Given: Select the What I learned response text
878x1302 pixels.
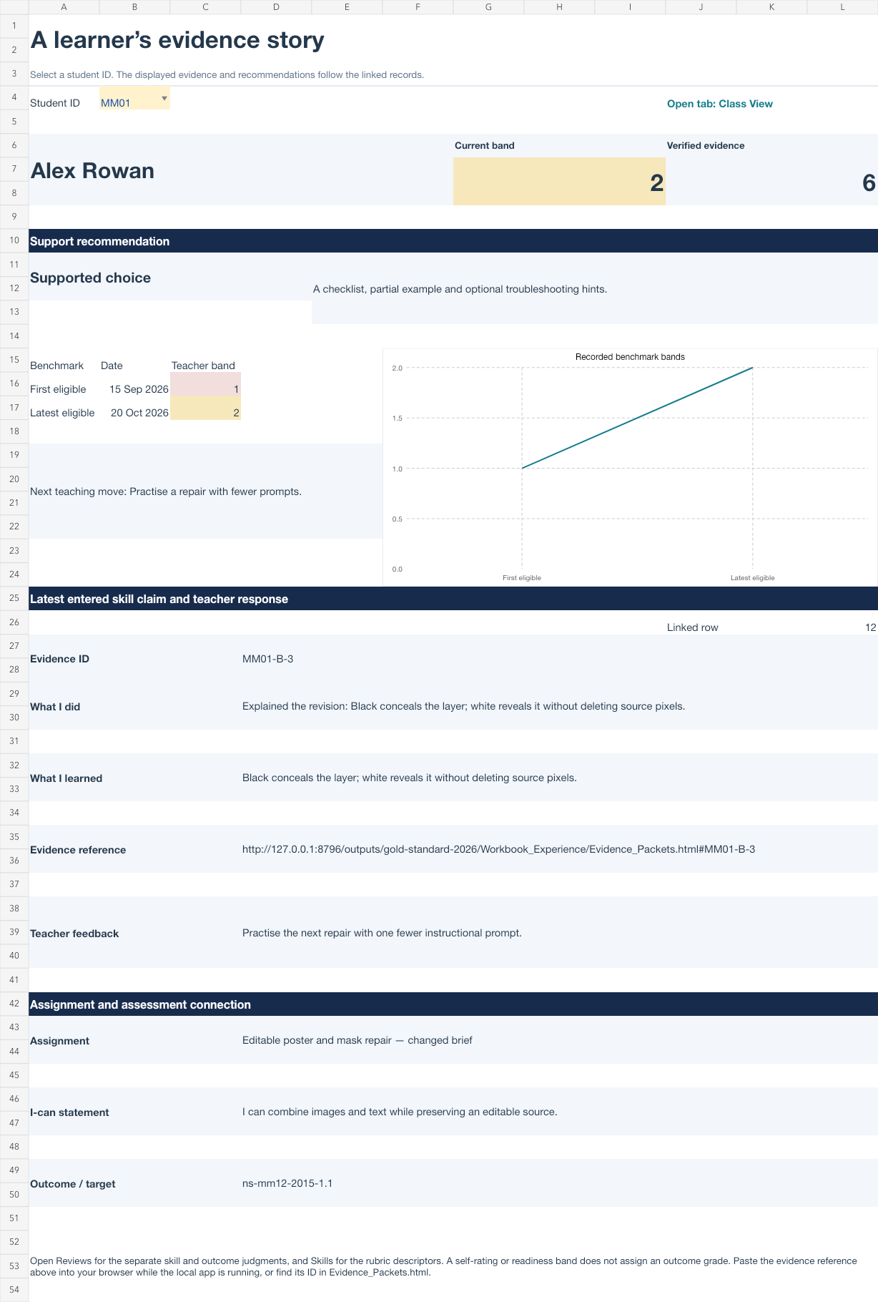Looking at the screenshot, I should pos(409,778).
